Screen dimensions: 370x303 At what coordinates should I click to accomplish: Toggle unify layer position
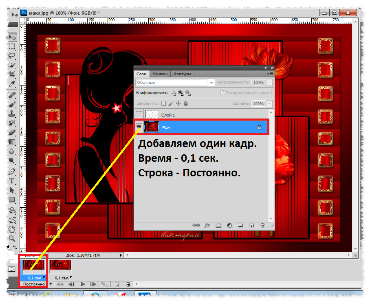174,93
